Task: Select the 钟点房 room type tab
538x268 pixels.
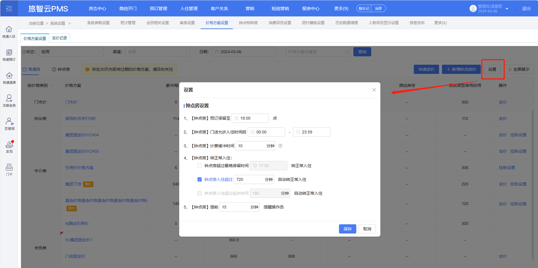Action: (x=61, y=69)
